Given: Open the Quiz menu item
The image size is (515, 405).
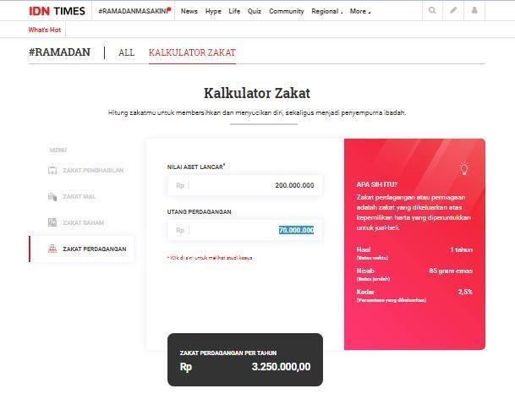Looking at the screenshot, I should (x=255, y=12).
